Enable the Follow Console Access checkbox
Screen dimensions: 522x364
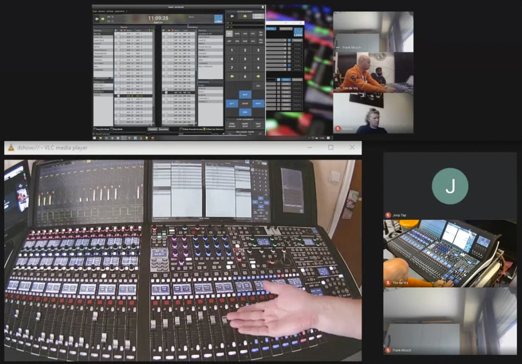click(181, 129)
